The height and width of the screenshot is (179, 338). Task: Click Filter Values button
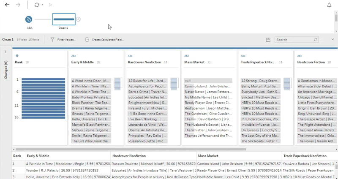(63, 40)
